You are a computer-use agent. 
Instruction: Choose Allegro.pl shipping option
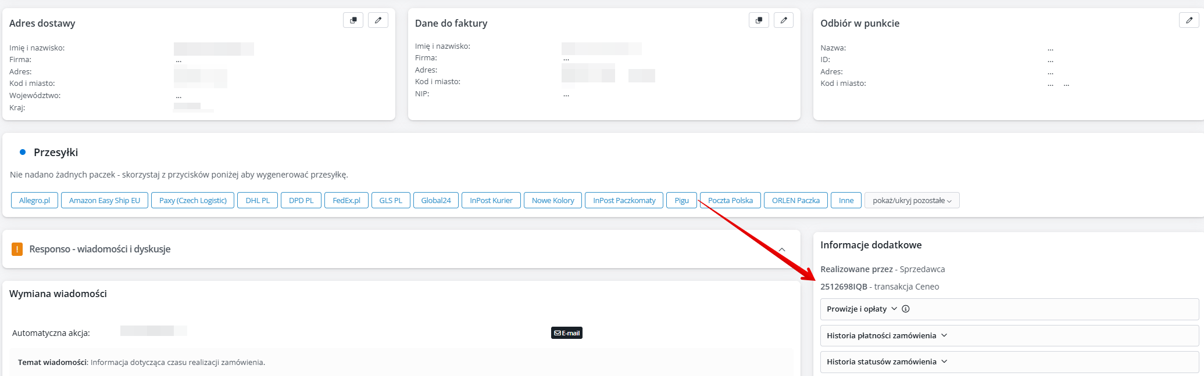[x=34, y=201]
